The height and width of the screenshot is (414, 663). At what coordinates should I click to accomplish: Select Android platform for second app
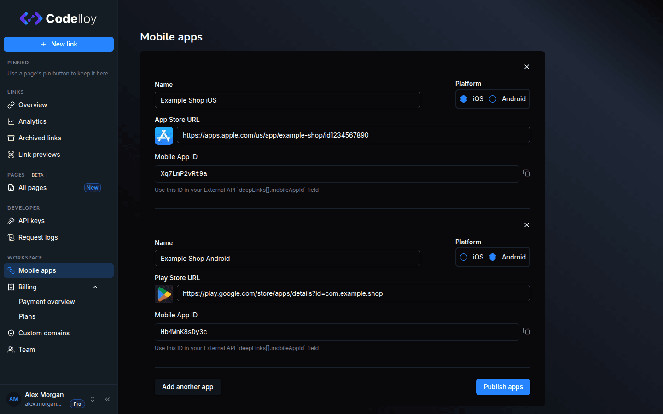point(493,257)
